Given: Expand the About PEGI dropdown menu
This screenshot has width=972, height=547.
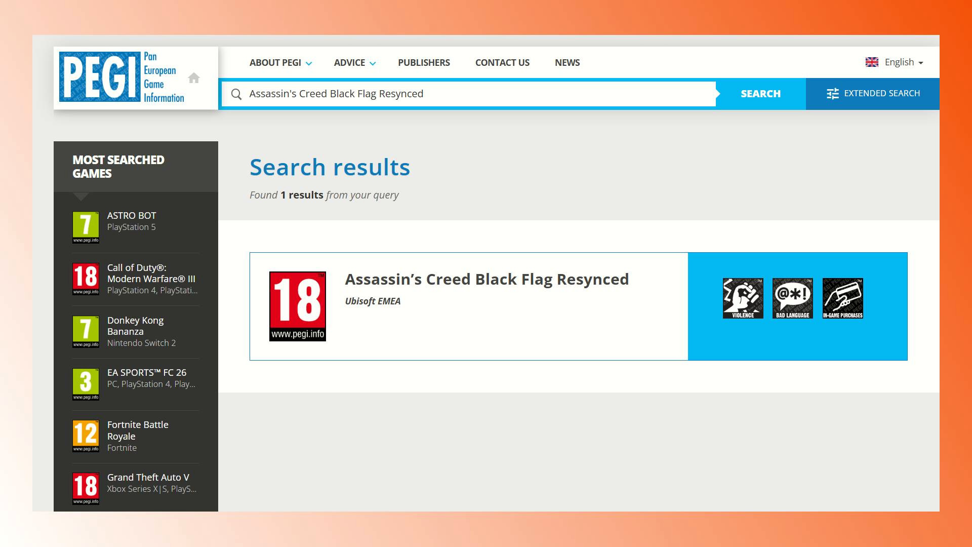Looking at the screenshot, I should tap(280, 63).
